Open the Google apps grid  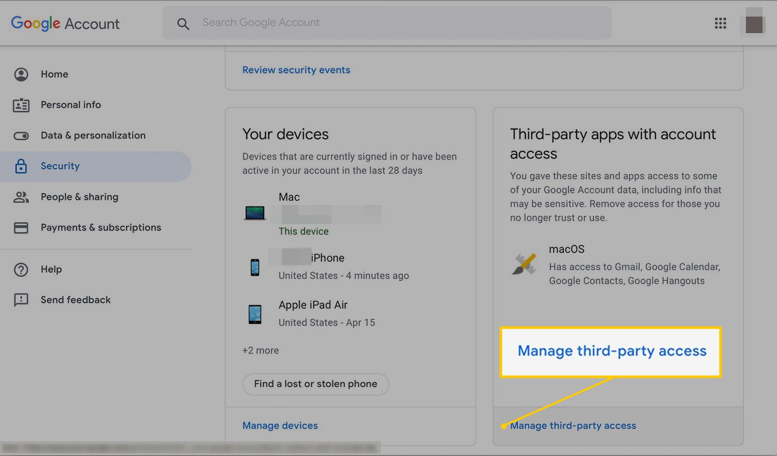tap(720, 23)
